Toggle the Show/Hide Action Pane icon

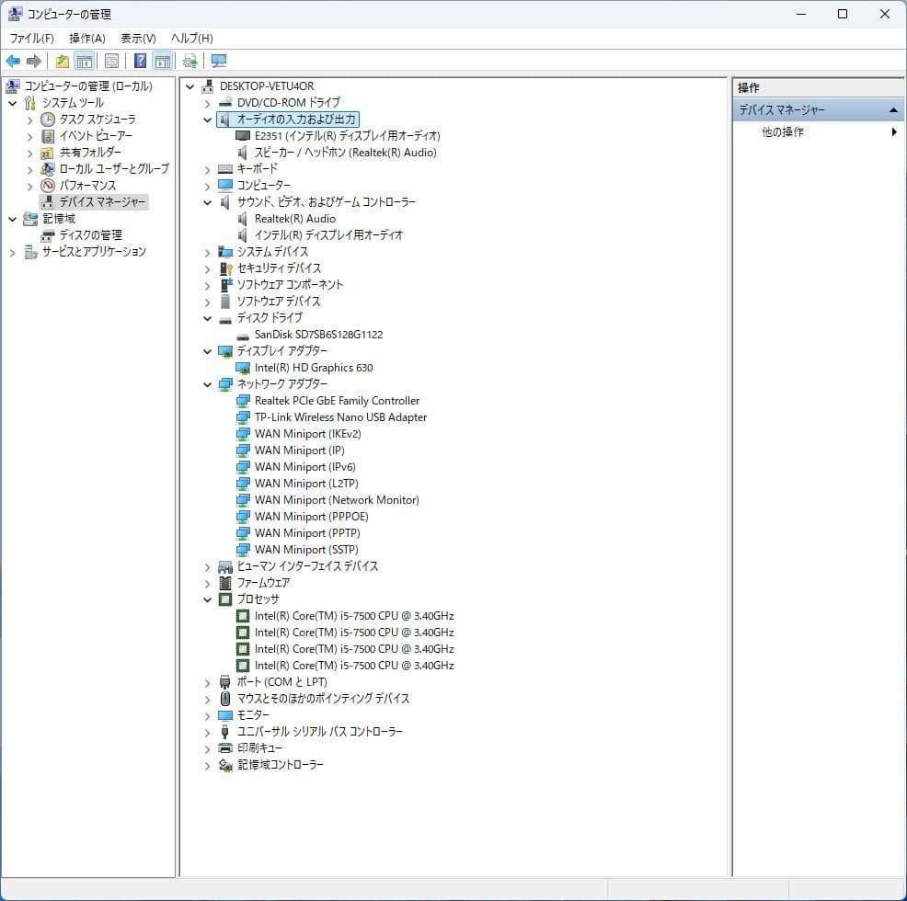coord(163,61)
